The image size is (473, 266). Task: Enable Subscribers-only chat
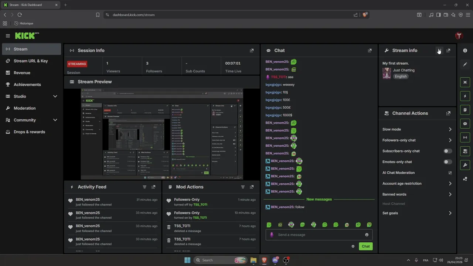tap(448, 151)
